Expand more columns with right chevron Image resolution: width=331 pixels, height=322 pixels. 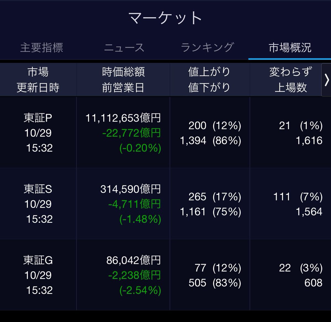pos(327,80)
